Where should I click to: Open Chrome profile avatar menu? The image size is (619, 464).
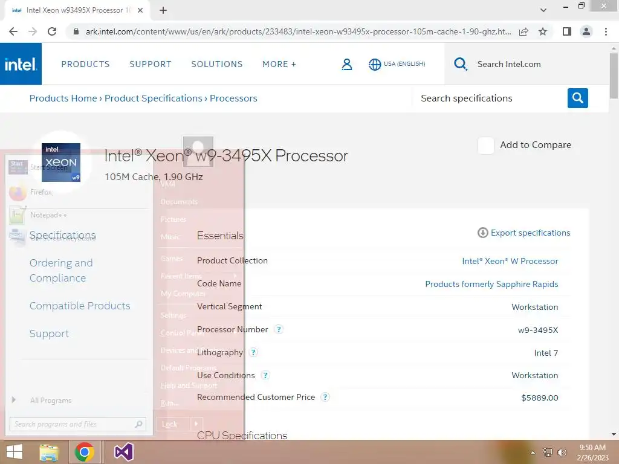(586, 31)
